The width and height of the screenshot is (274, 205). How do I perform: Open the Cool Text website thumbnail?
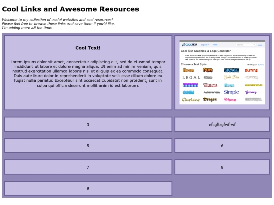pyautogui.click(x=222, y=72)
